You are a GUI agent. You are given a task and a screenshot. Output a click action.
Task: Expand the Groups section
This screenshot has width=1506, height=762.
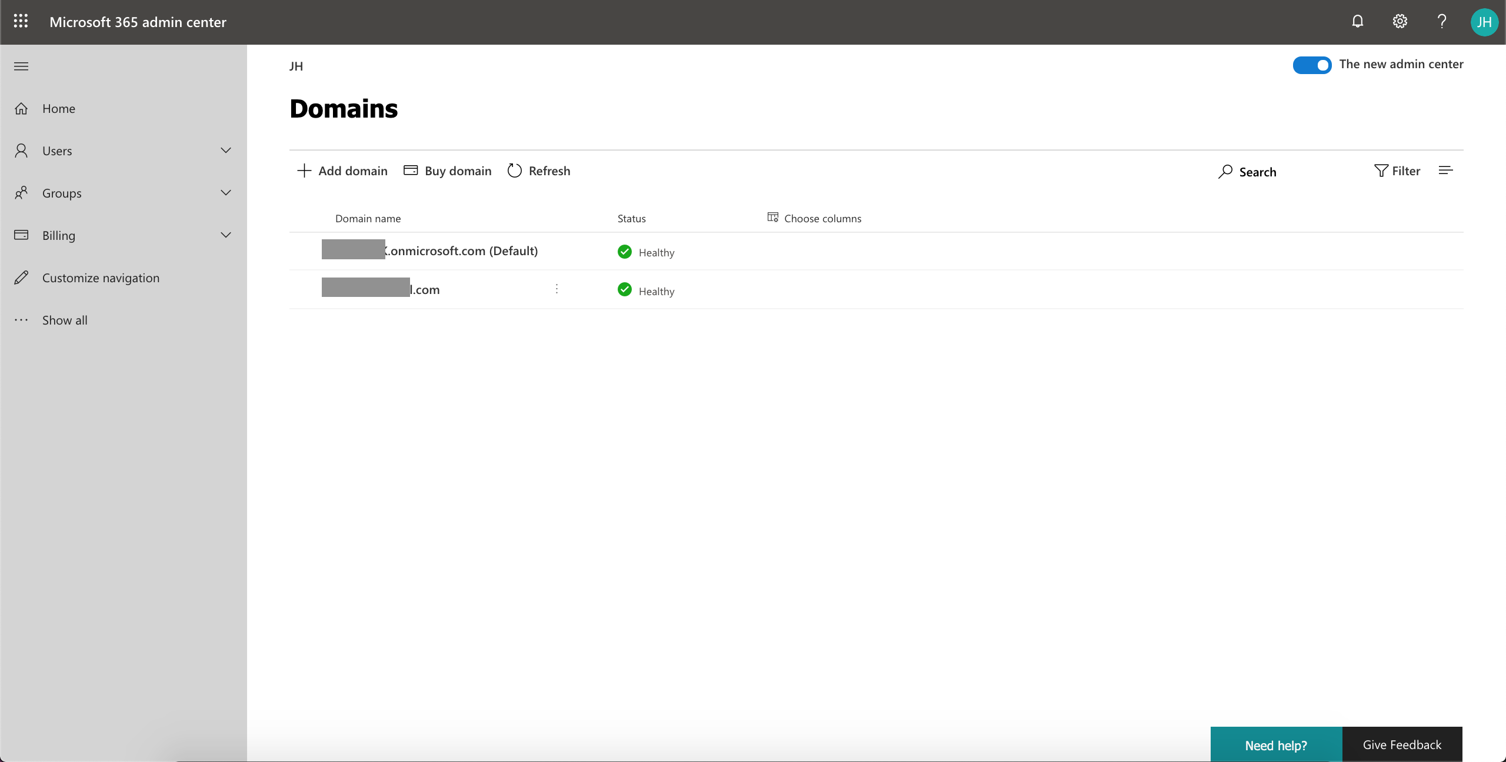[x=226, y=193]
